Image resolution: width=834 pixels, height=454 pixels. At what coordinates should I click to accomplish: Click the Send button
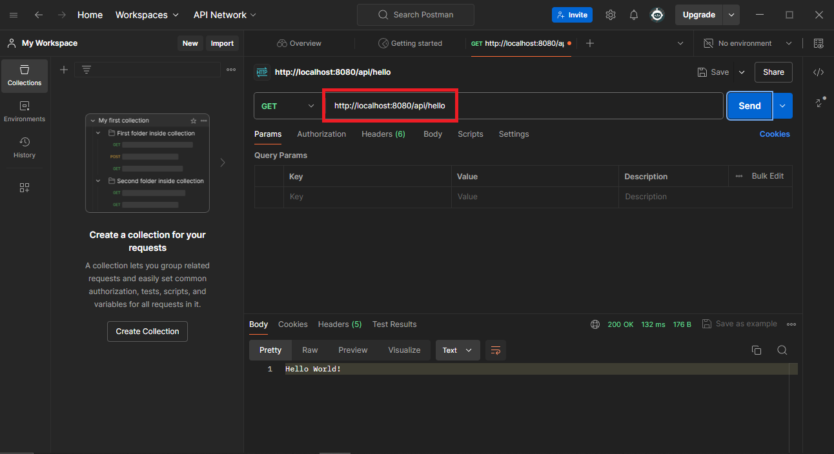(749, 106)
